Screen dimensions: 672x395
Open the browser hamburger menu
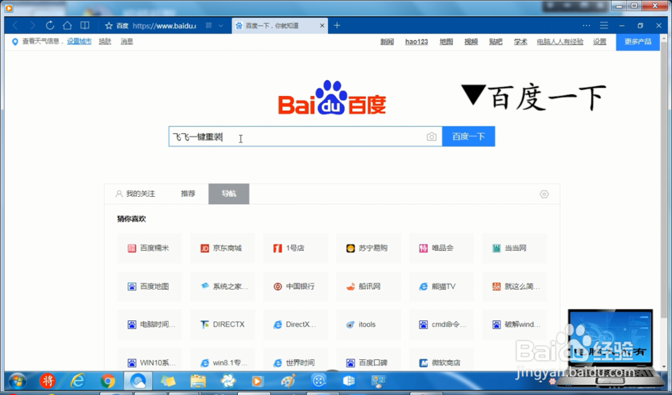click(604, 26)
